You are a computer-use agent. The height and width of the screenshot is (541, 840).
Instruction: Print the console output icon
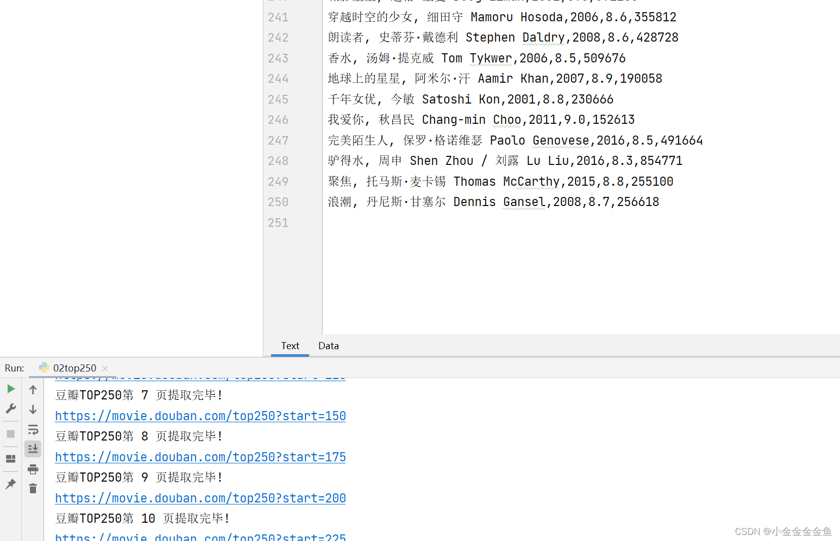click(33, 469)
